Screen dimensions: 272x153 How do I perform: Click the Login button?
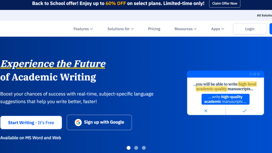click(250, 29)
